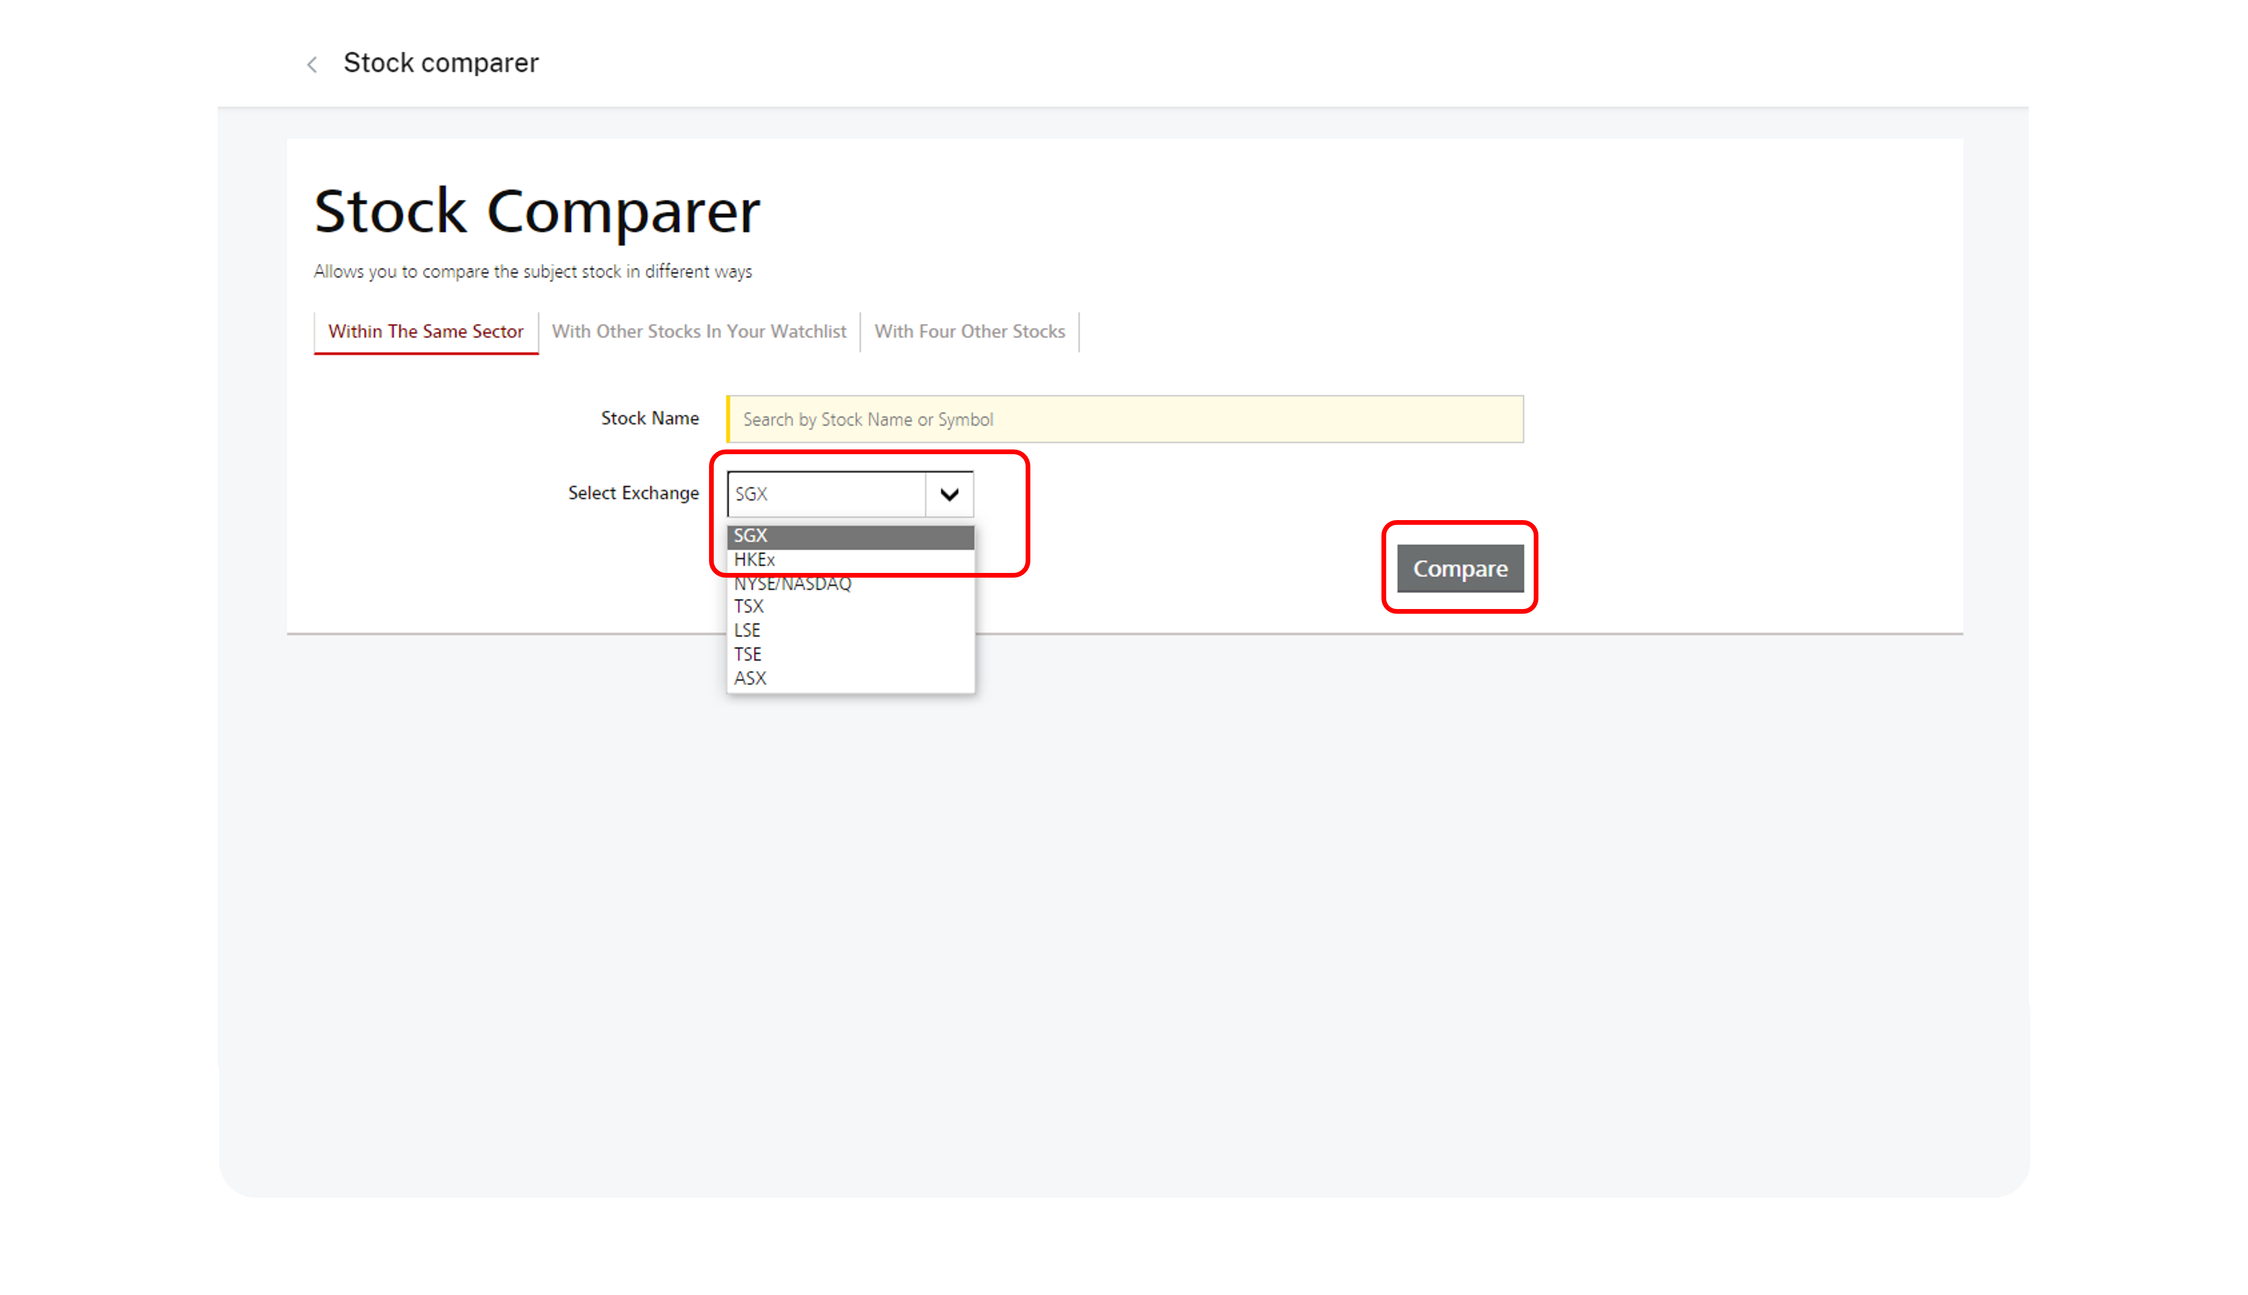Pick NYSE/NASDAQ from the exchange options
This screenshot has height=1295, width=2248.
(x=851, y=584)
